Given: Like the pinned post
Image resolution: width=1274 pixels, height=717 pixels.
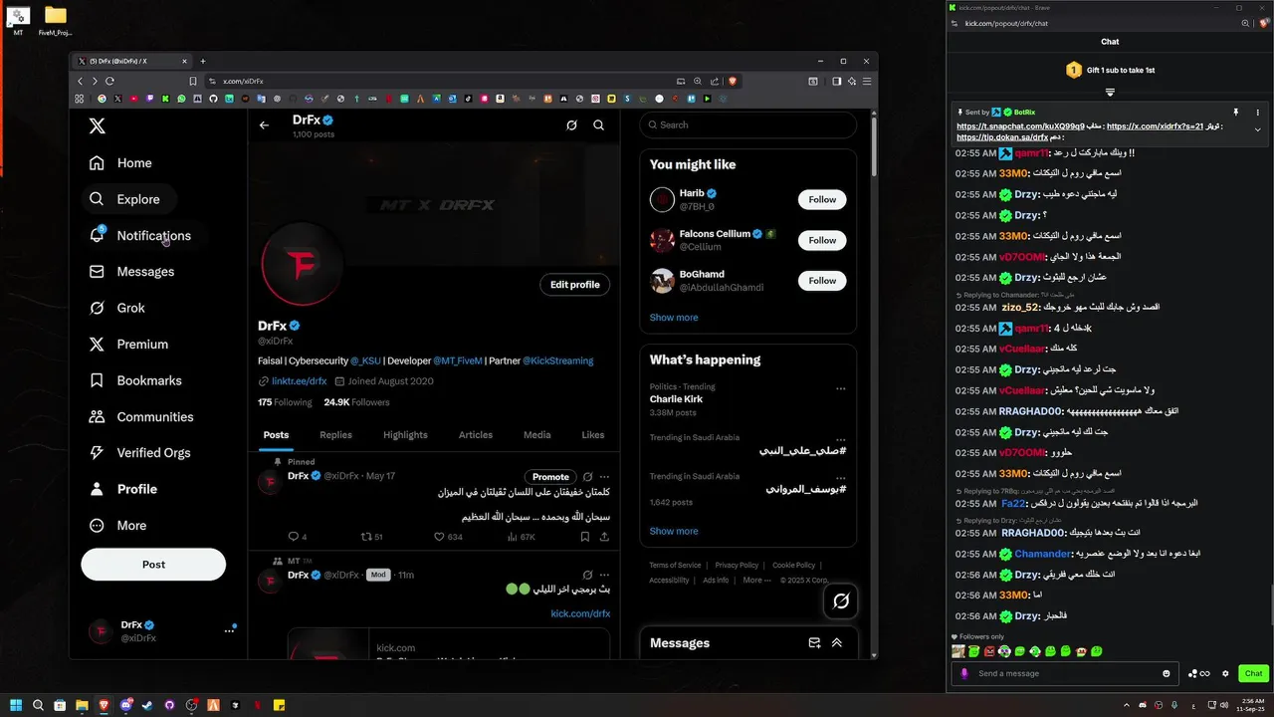Looking at the screenshot, I should pos(439,537).
